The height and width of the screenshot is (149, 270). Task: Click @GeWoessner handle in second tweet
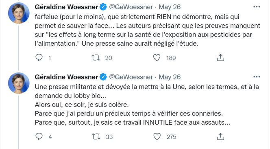[x=131, y=77]
